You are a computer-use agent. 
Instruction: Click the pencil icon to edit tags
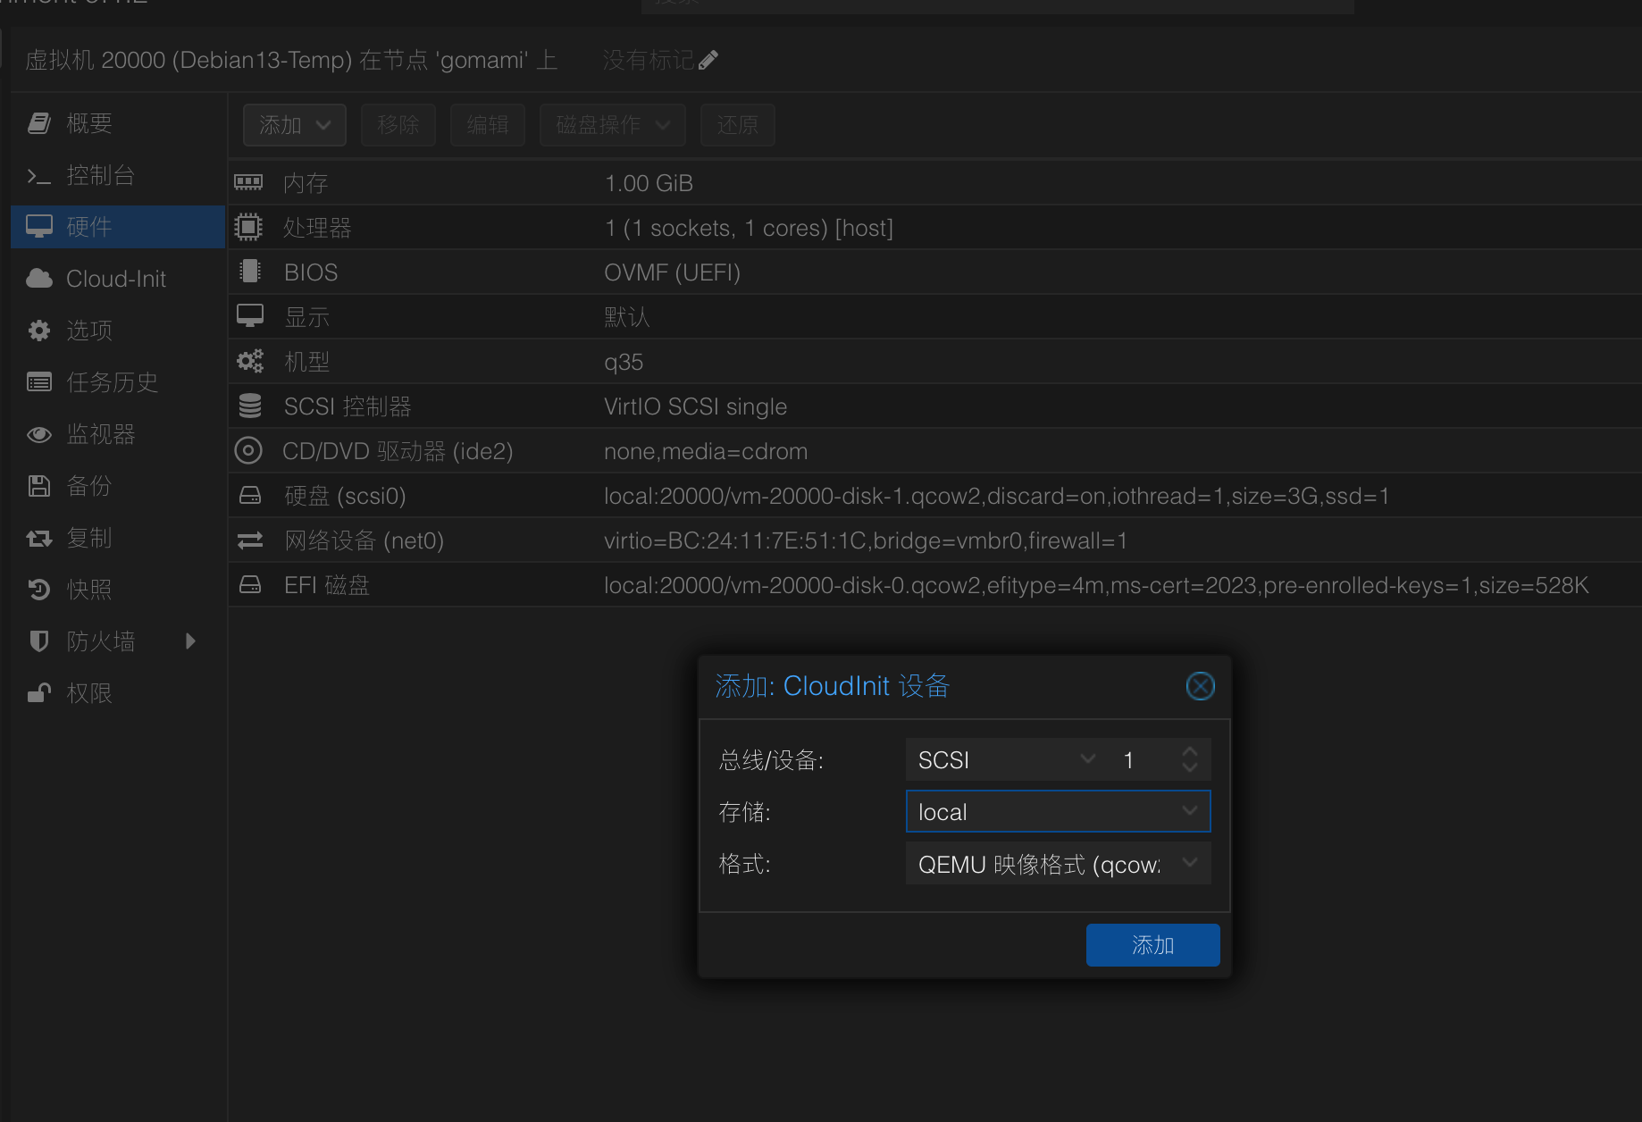(708, 61)
